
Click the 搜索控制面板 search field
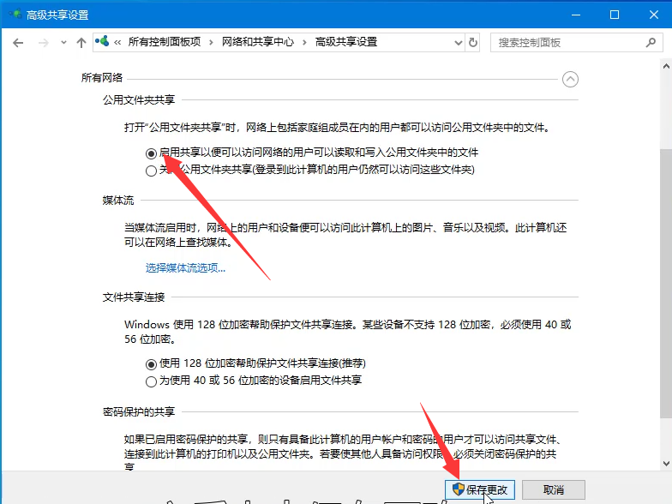(x=566, y=42)
